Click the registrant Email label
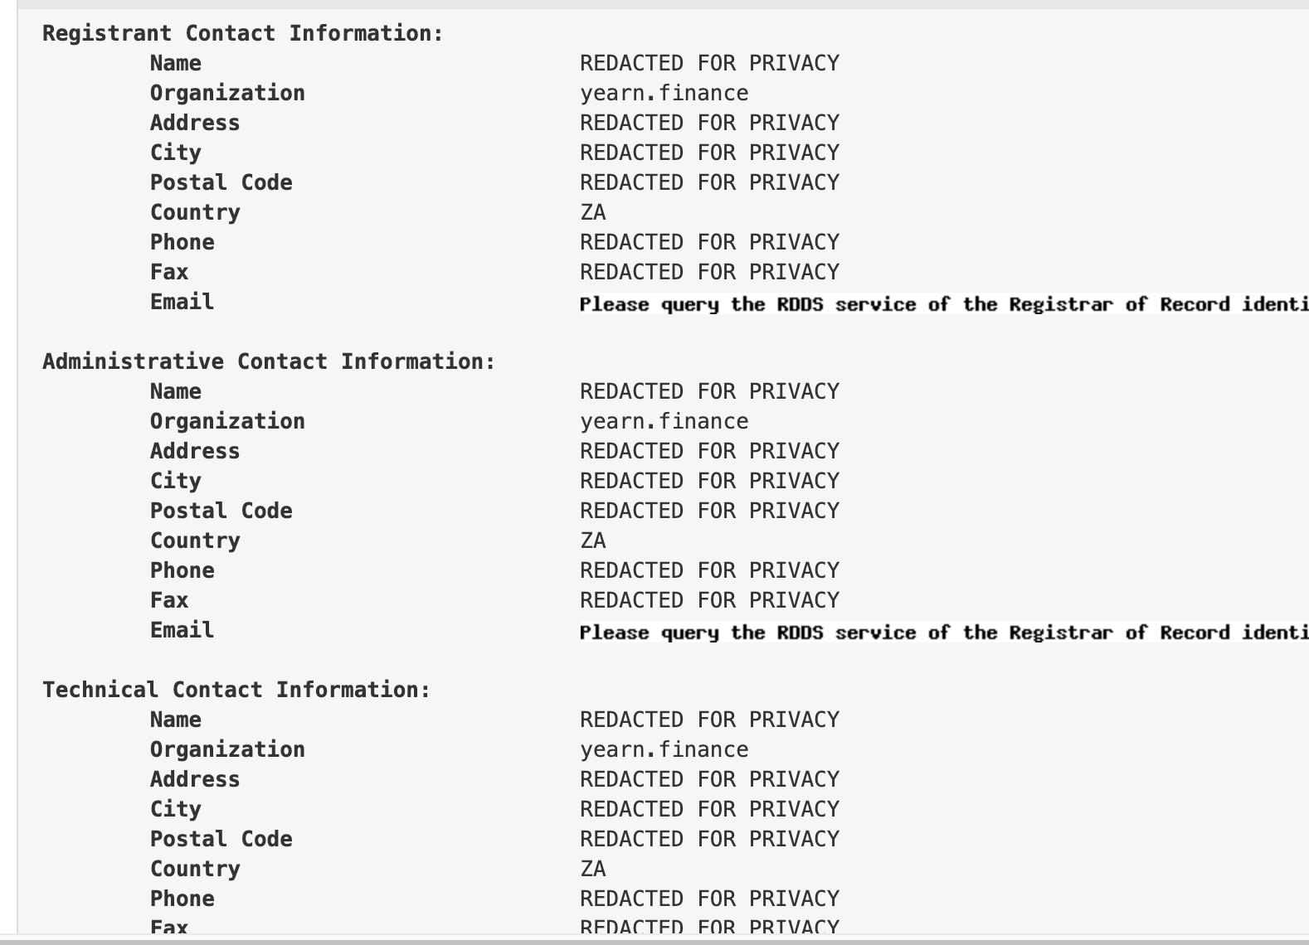The height and width of the screenshot is (945, 1309). click(x=182, y=302)
